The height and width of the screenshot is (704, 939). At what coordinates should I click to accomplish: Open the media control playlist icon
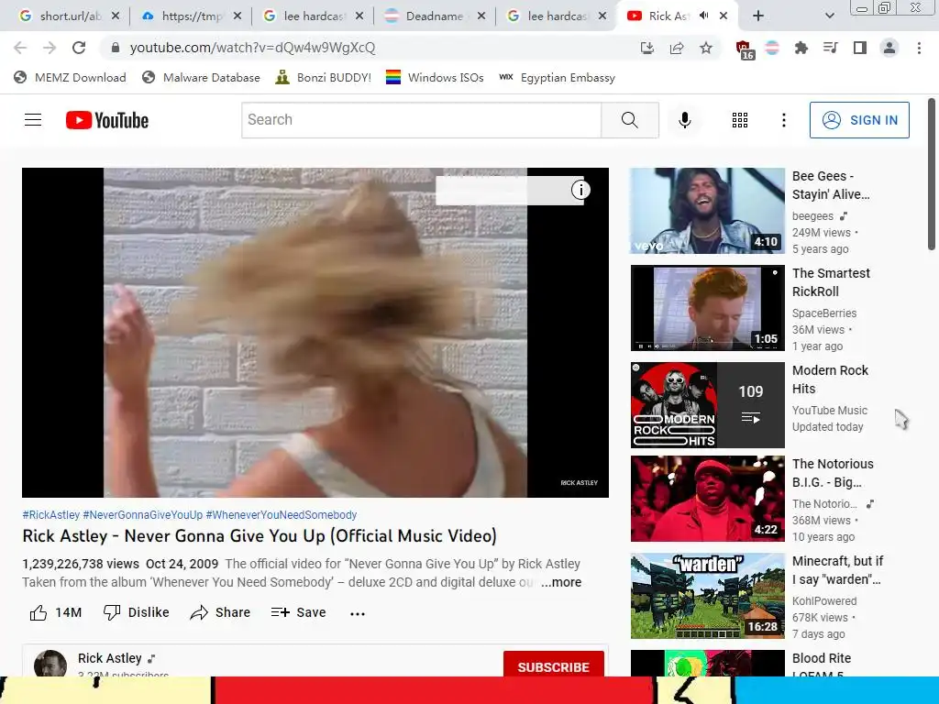click(x=831, y=48)
